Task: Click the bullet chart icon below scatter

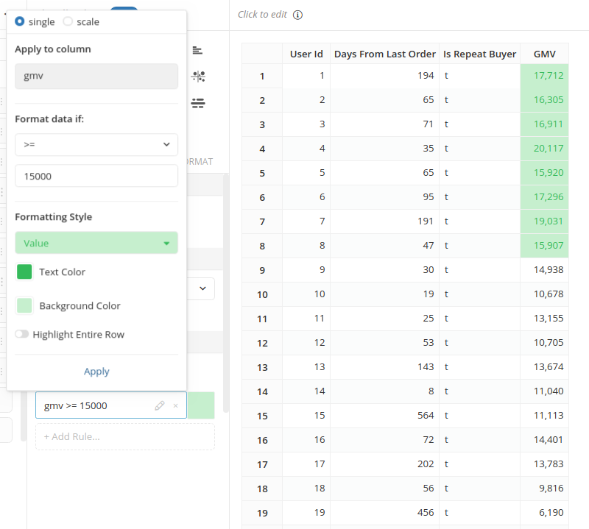Action: coord(197,103)
